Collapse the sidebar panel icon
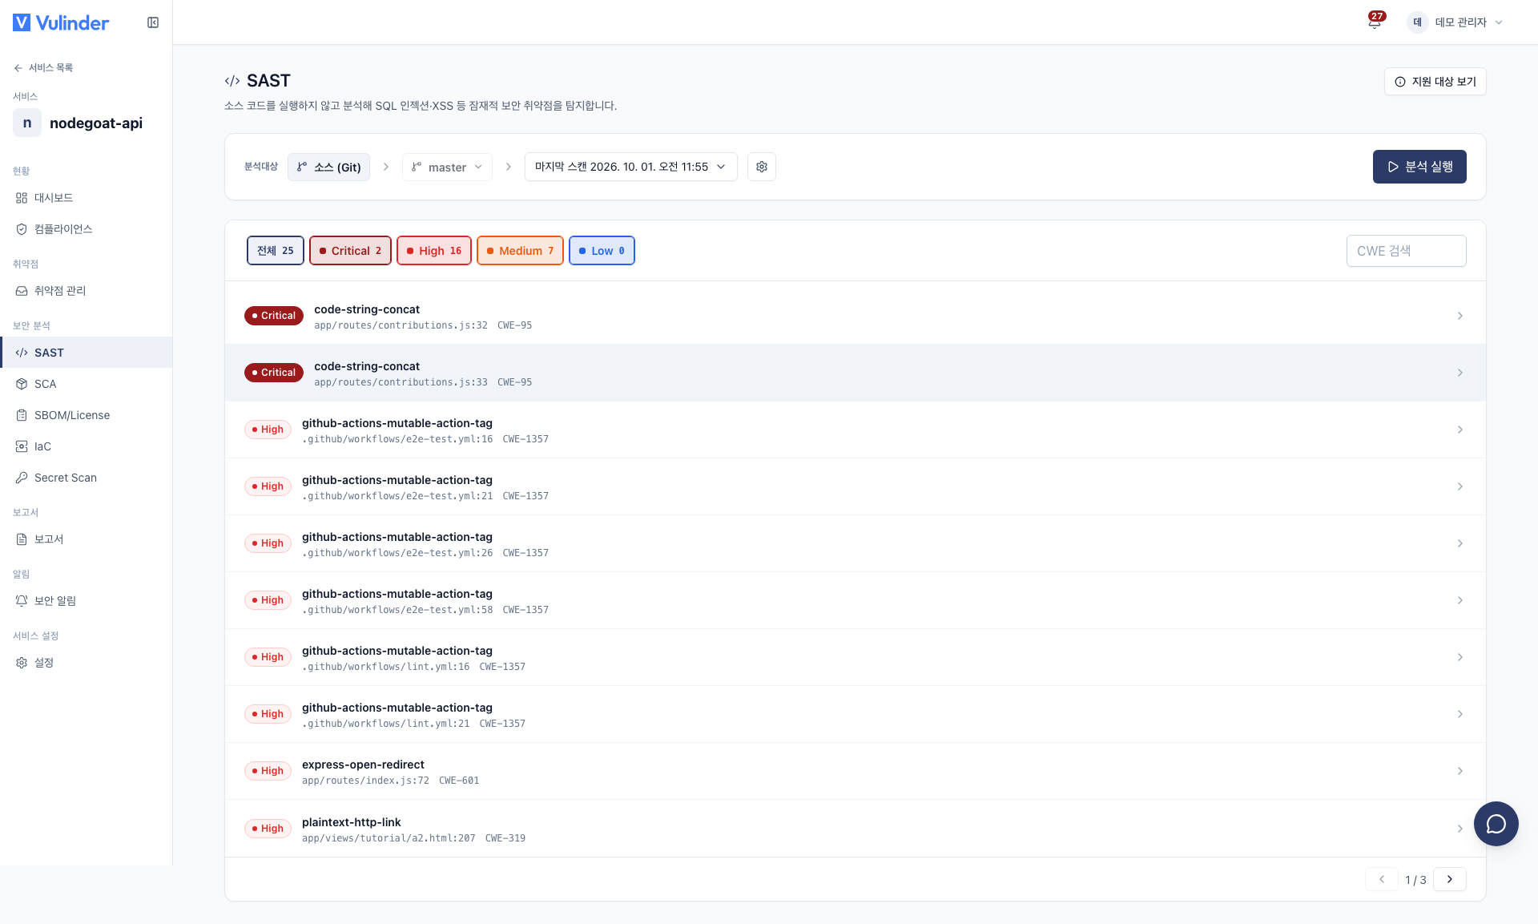Image resolution: width=1538 pixels, height=924 pixels. point(153,22)
